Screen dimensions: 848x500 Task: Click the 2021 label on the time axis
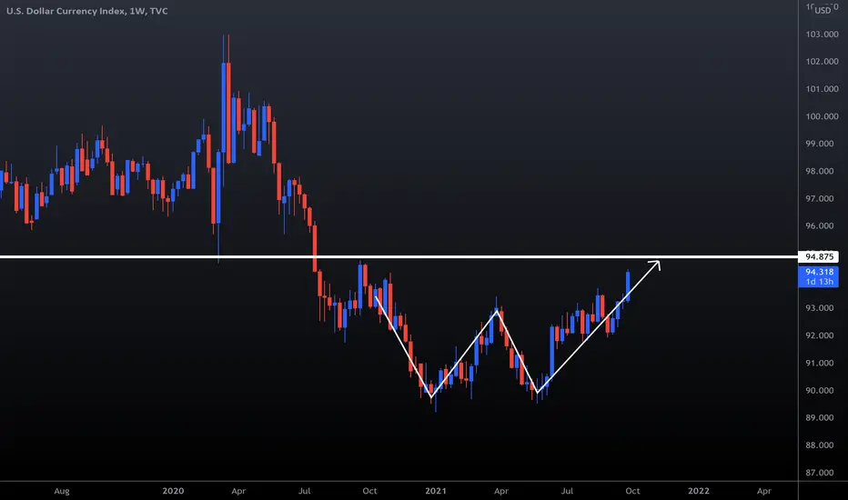tap(435, 491)
